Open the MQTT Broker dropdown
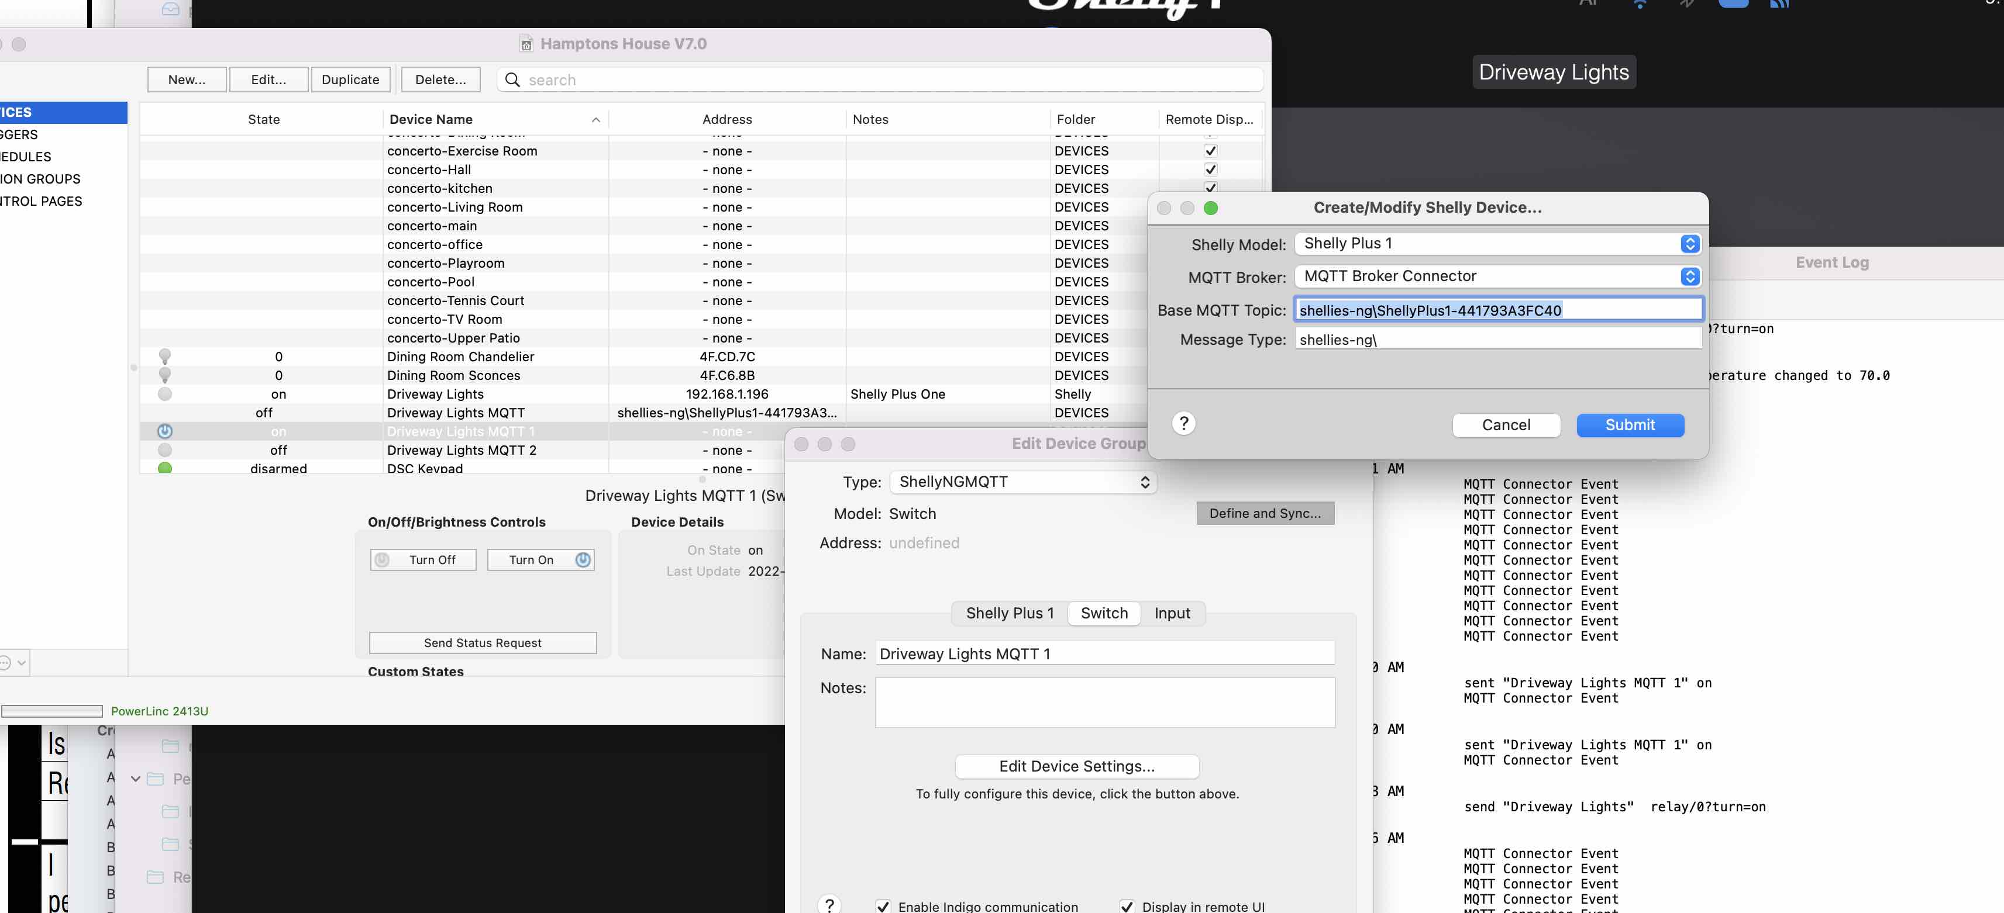This screenshot has height=913, width=2004. click(x=1497, y=276)
